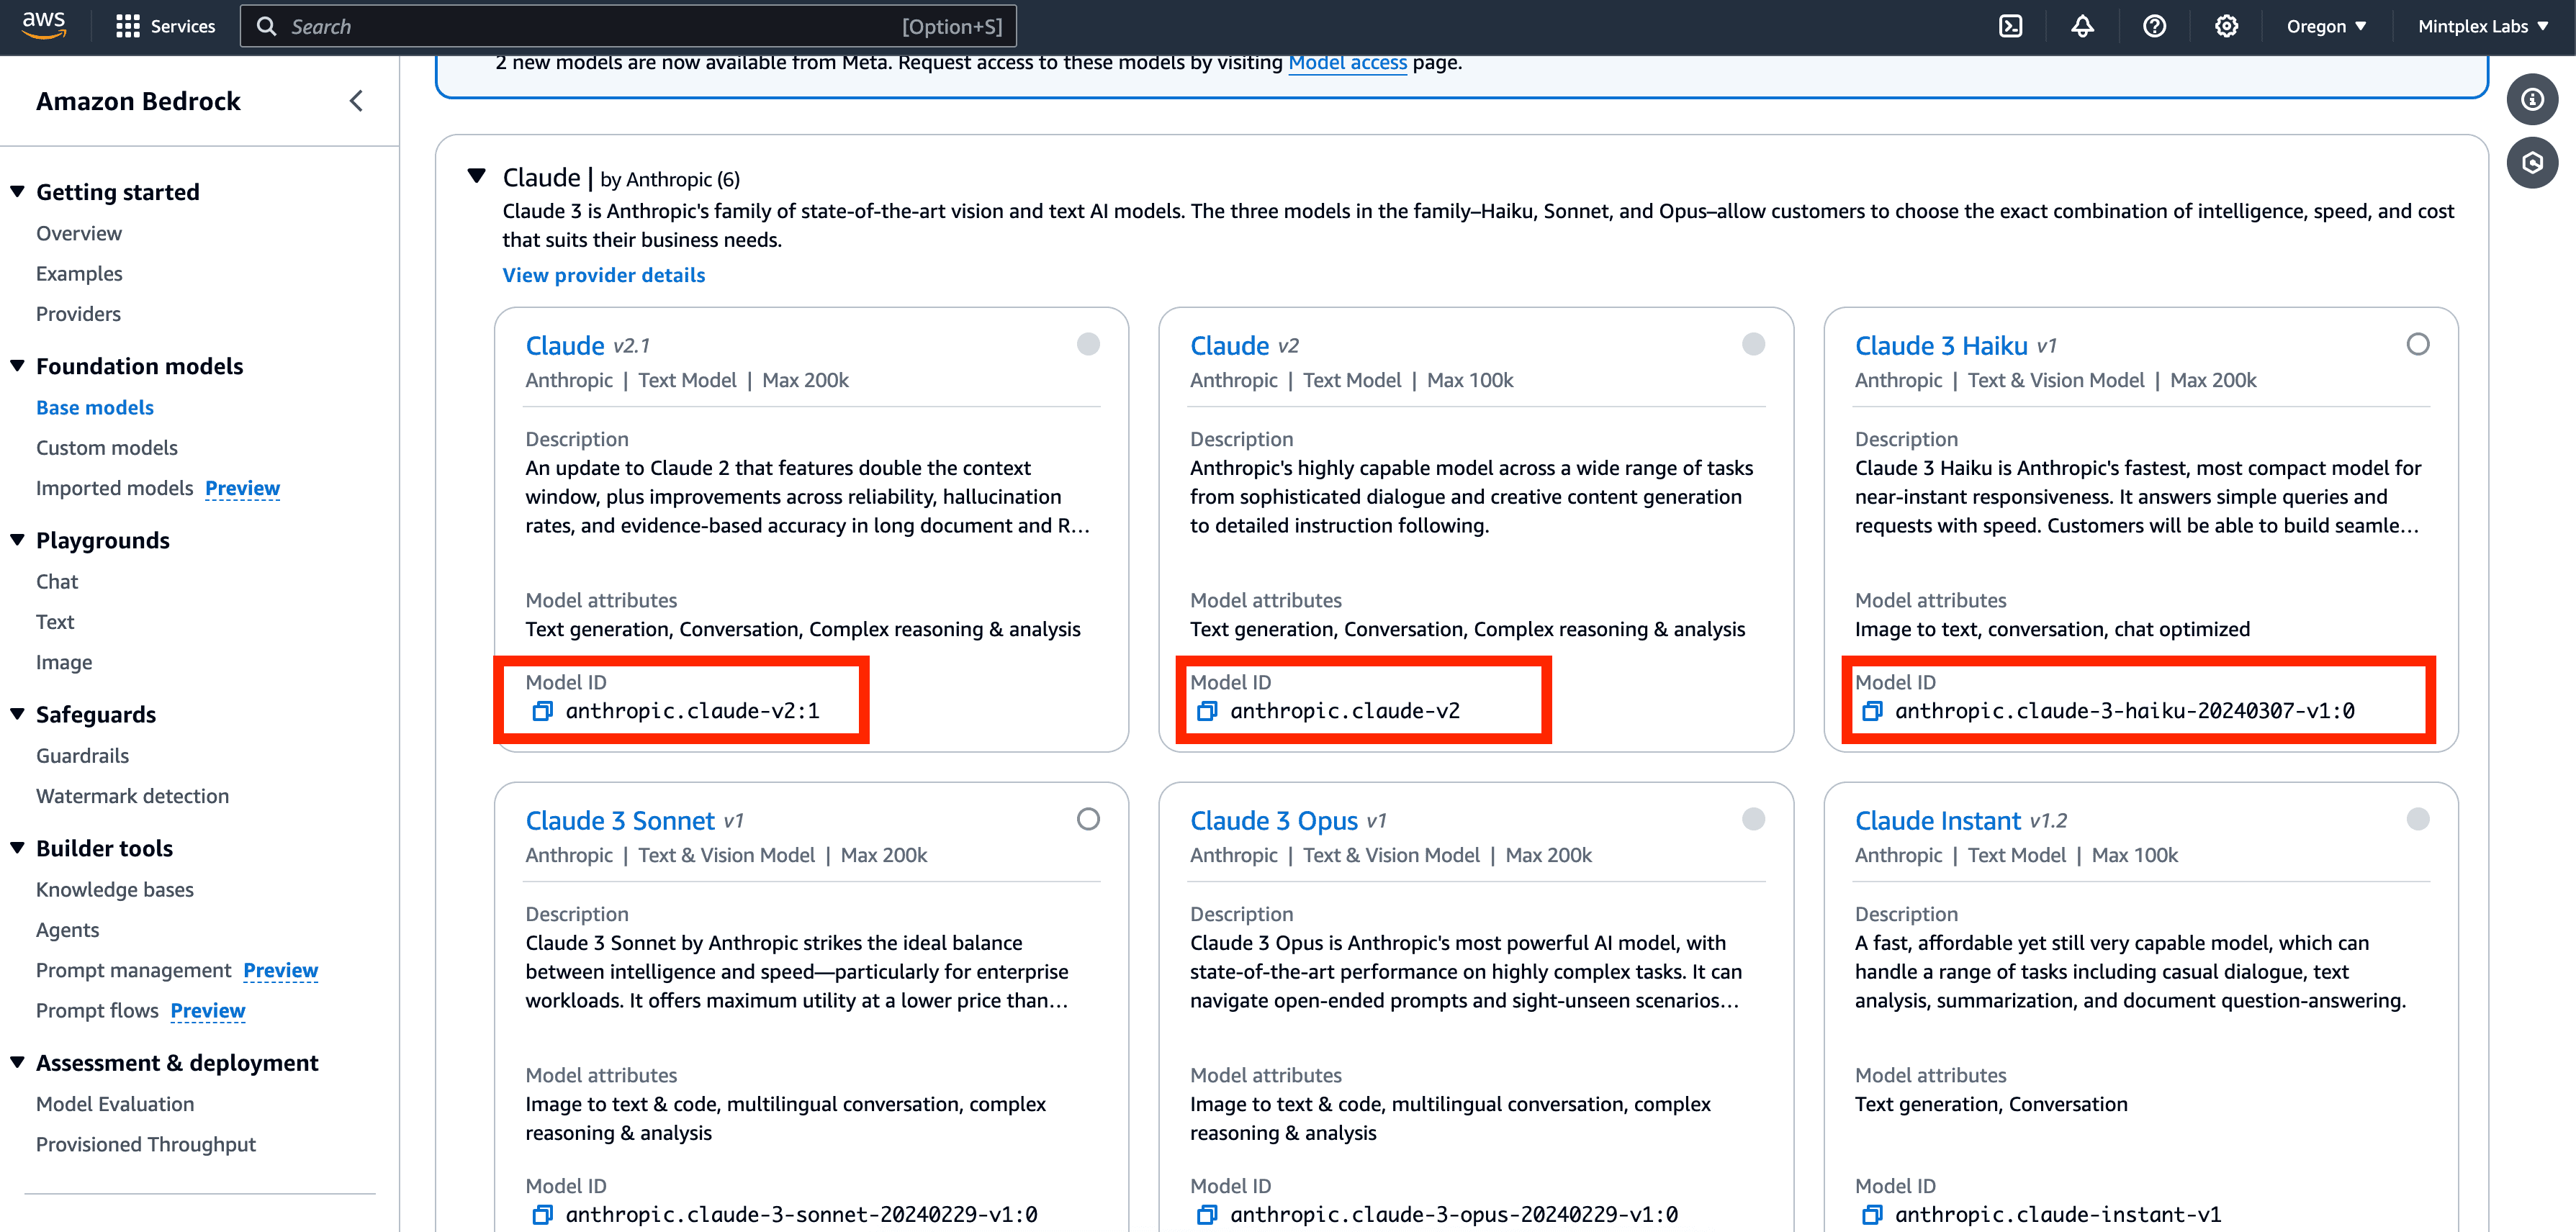
Task: Collapse the Claude by Anthropic section
Action: point(477,177)
